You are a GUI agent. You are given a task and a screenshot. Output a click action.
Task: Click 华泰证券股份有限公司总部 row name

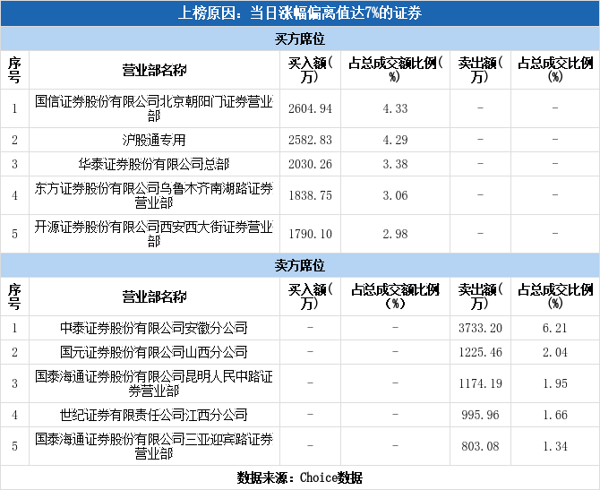pos(154,164)
